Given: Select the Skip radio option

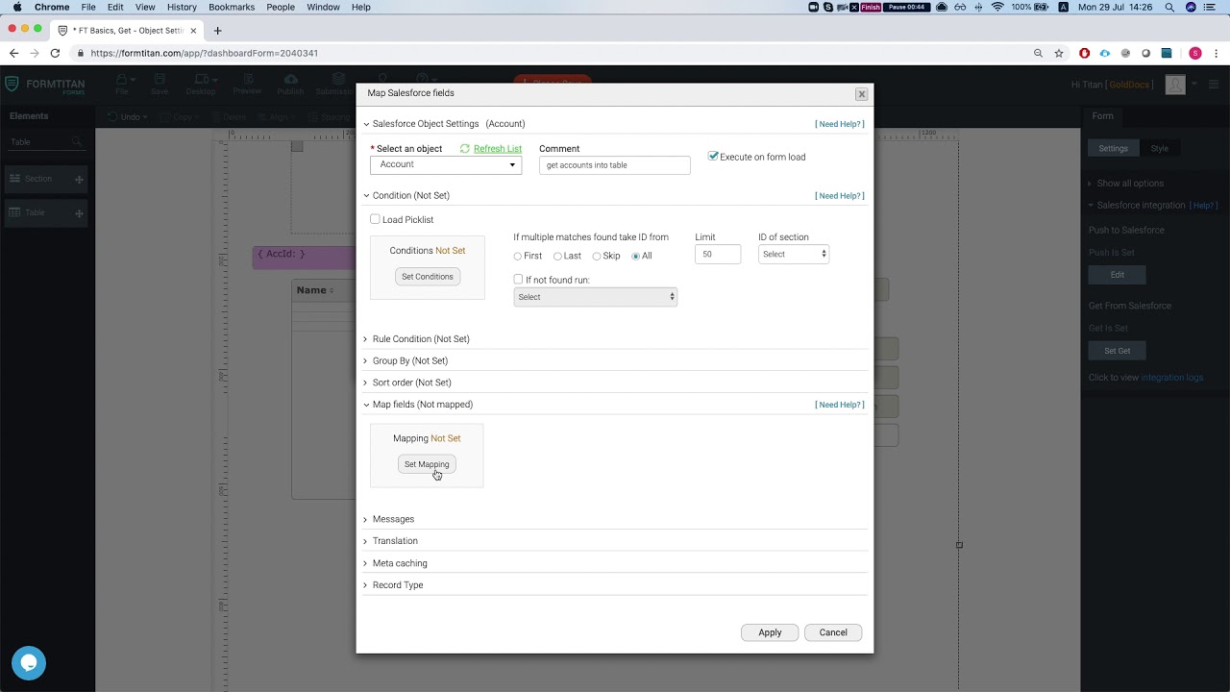Looking at the screenshot, I should tap(597, 257).
